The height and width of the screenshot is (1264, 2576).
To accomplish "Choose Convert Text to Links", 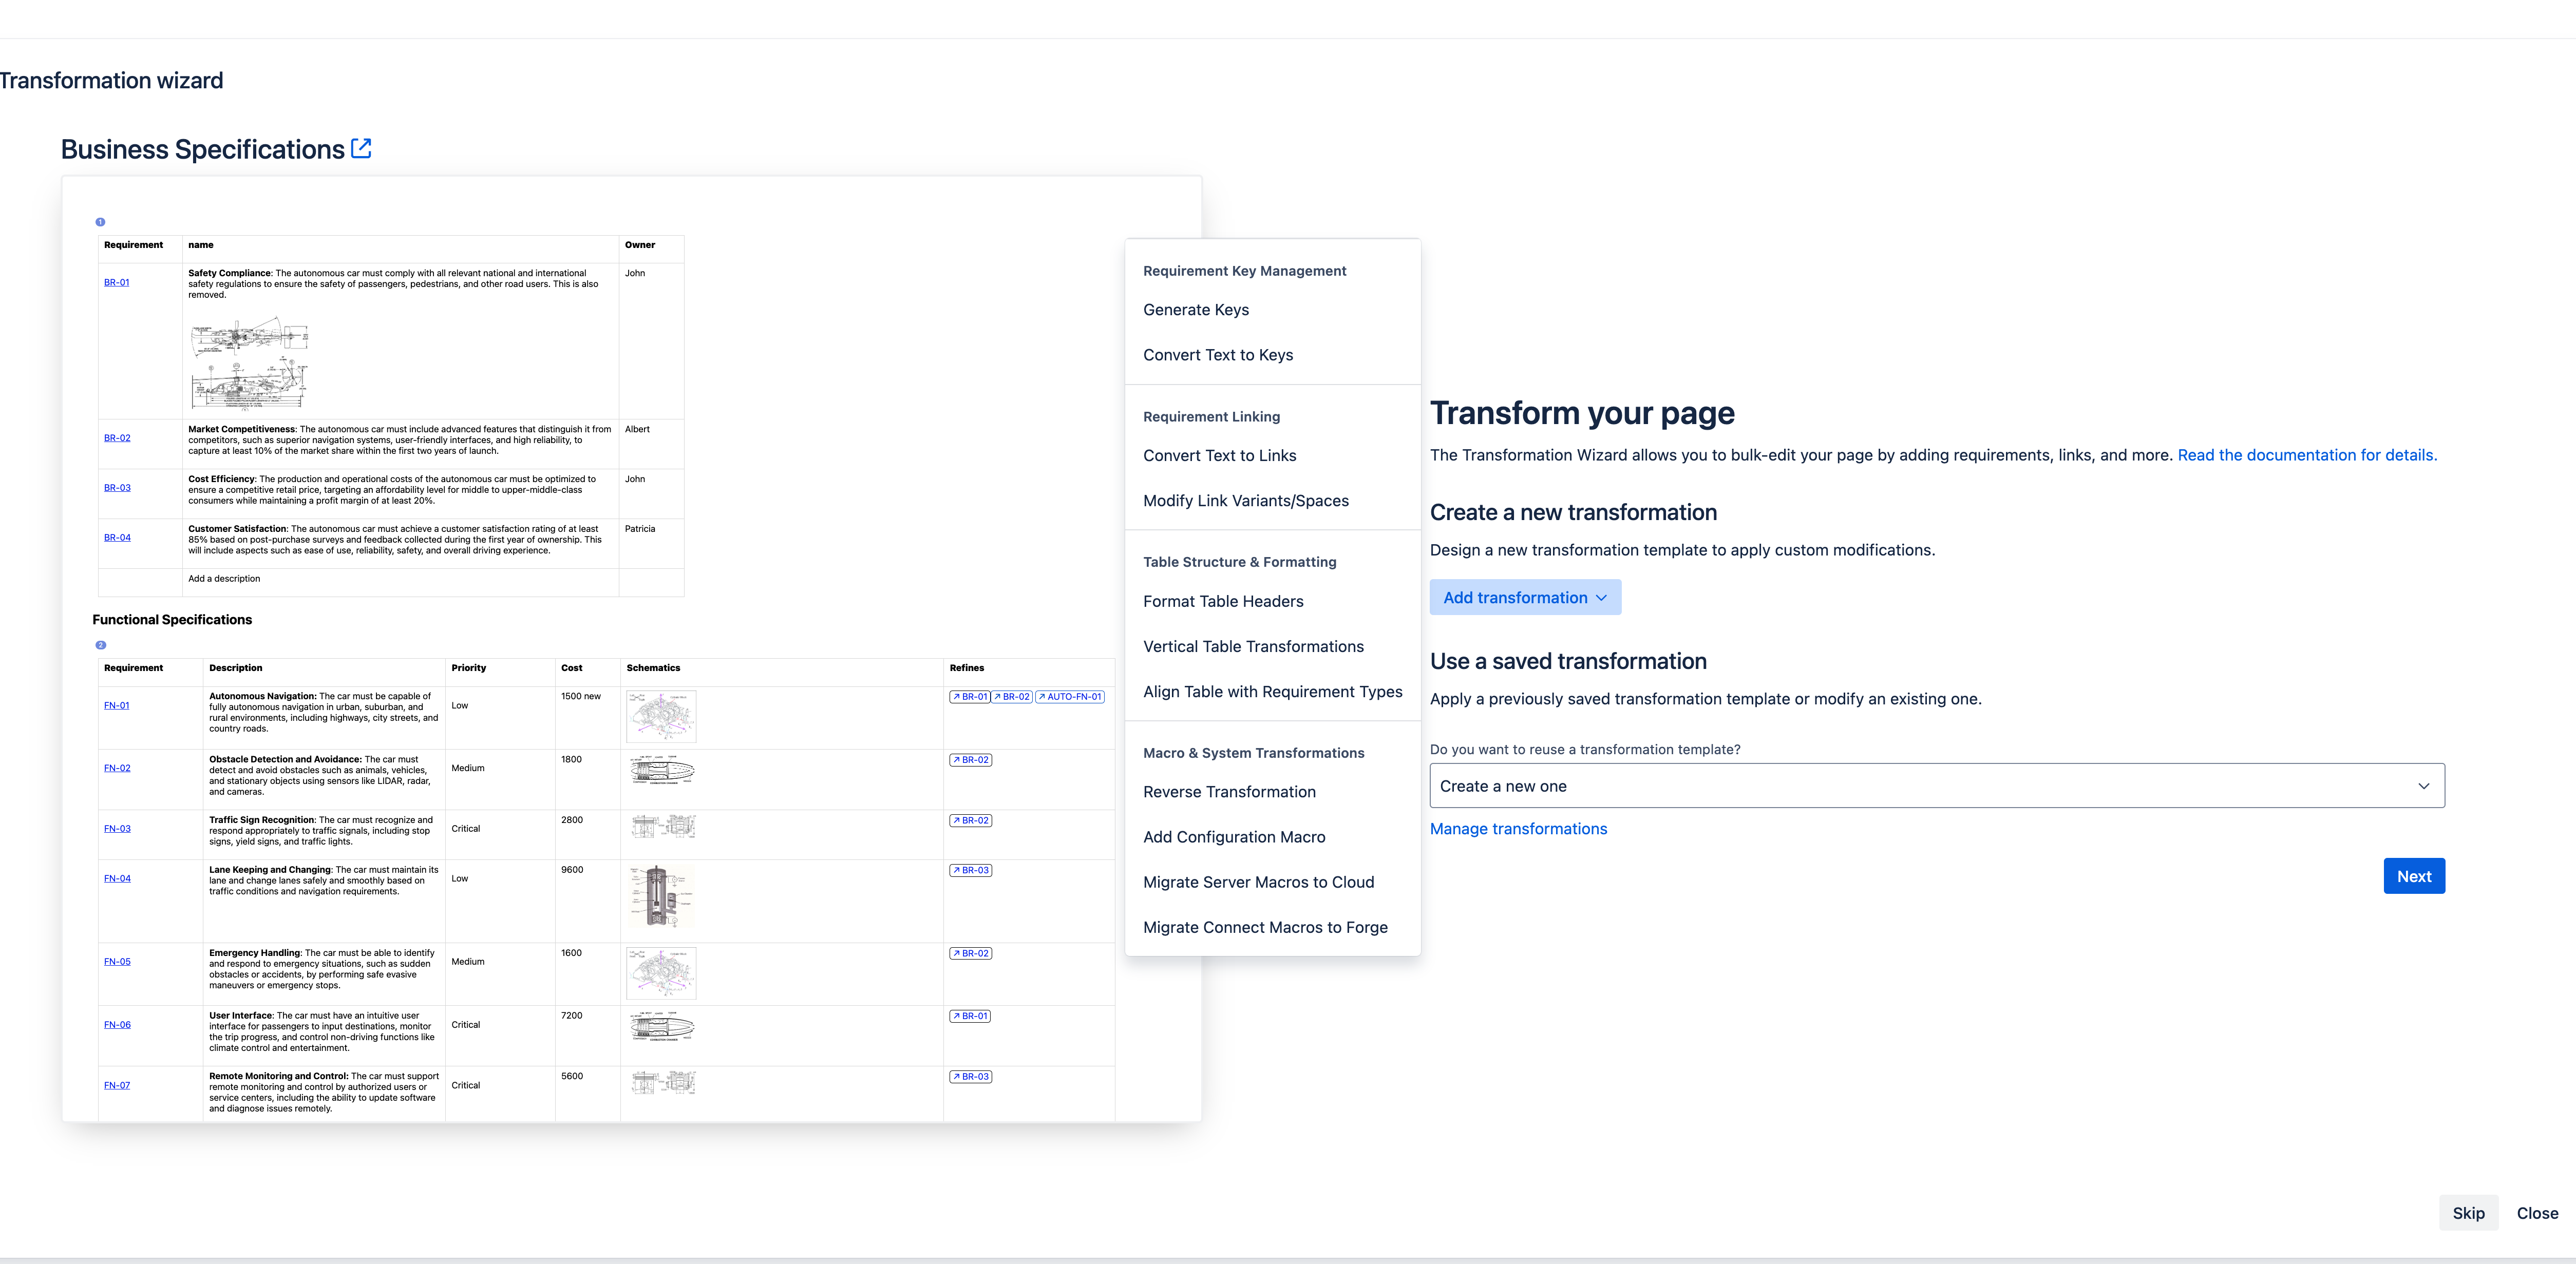I will [1219, 456].
